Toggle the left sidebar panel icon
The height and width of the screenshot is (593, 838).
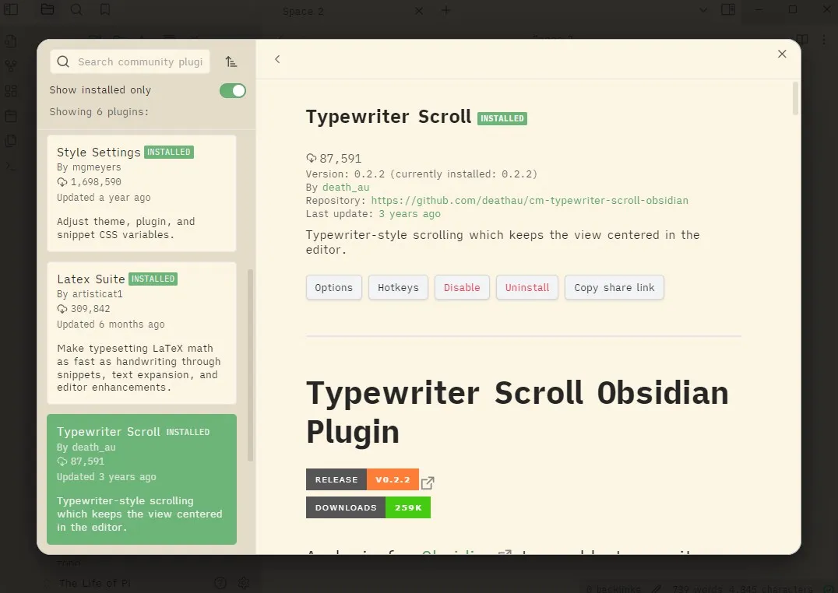pyautogui.click(x=10, y=10)
